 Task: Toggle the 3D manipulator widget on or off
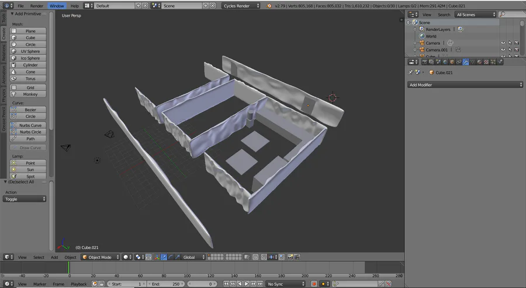(157, 257)
